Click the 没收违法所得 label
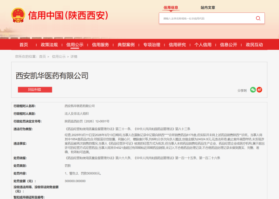Image resolution: width=279 pixels, height=199 pixels. [36, 189]
